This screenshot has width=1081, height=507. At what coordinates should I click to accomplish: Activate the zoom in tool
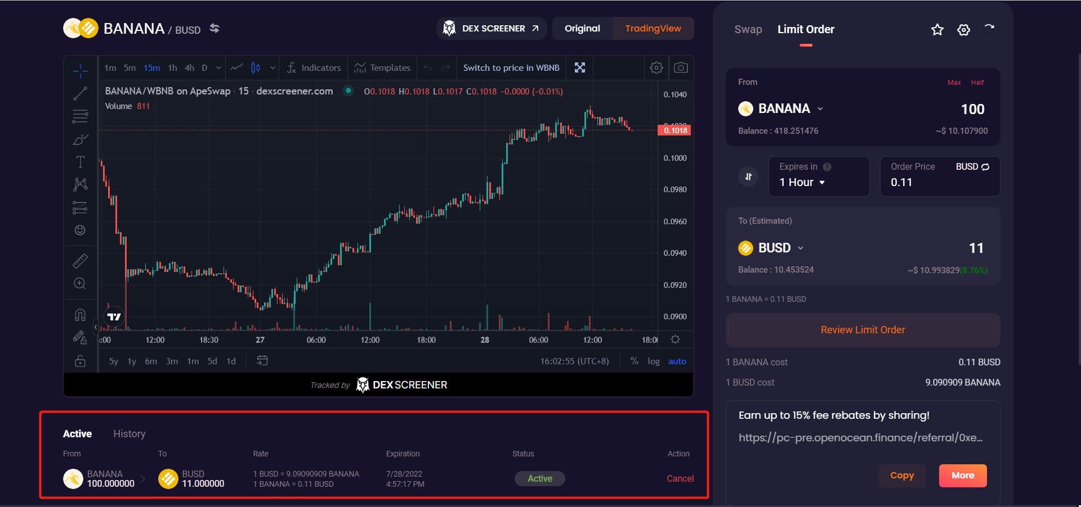(80, 283)
